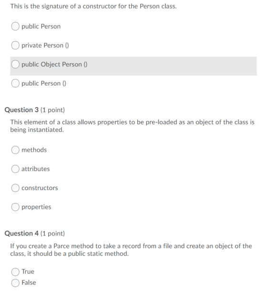Viewport: 267px width, 298px height.
Task: Click the pre-loaded properties question text
Action: click(x=132, y=126)
